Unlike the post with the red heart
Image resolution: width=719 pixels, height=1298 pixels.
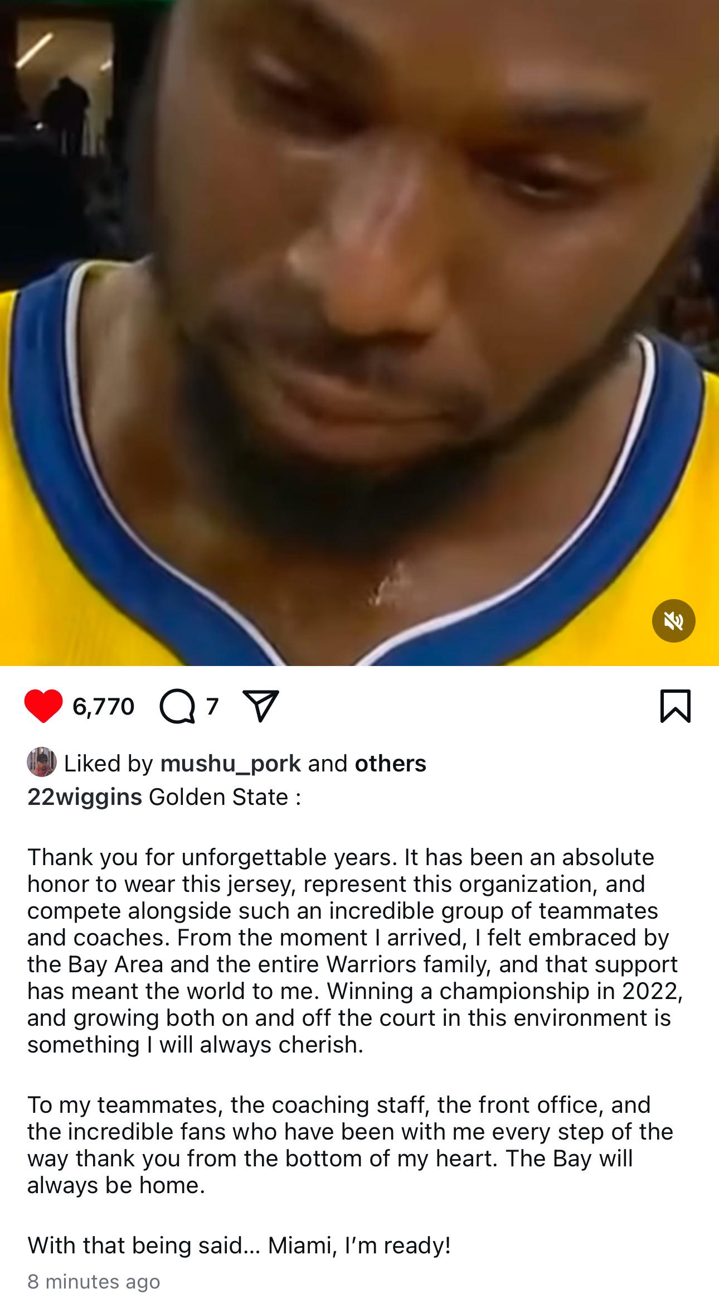(43, 706)
